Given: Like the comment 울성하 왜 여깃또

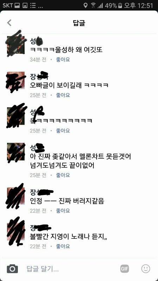Looking at the screenshot, I should pos(63,59).
